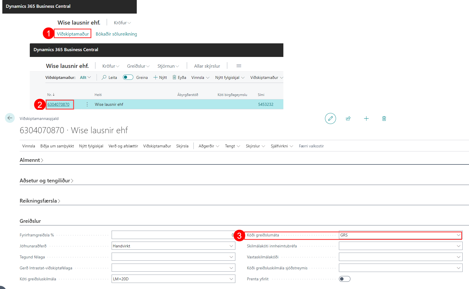Open row options three-dot icon

[x=87, y=104]
